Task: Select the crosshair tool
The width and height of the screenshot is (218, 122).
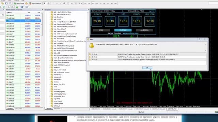Action: [48, 3]
